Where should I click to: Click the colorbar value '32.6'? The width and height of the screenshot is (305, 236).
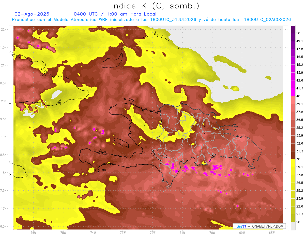[299, 143]
